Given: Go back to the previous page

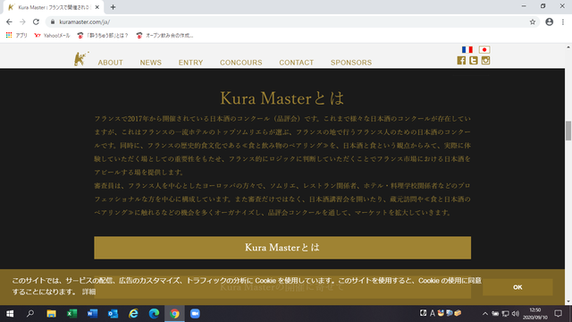Looking at the screenshot, I should coord(9,21).
